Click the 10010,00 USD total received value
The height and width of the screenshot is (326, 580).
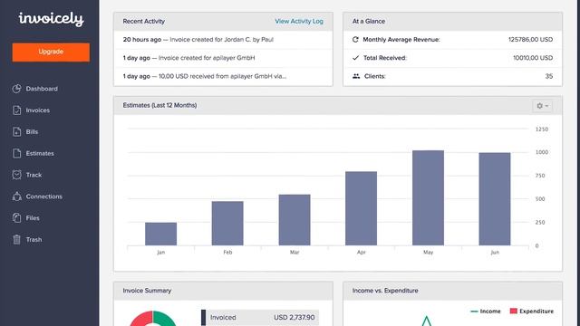[533, 58]
